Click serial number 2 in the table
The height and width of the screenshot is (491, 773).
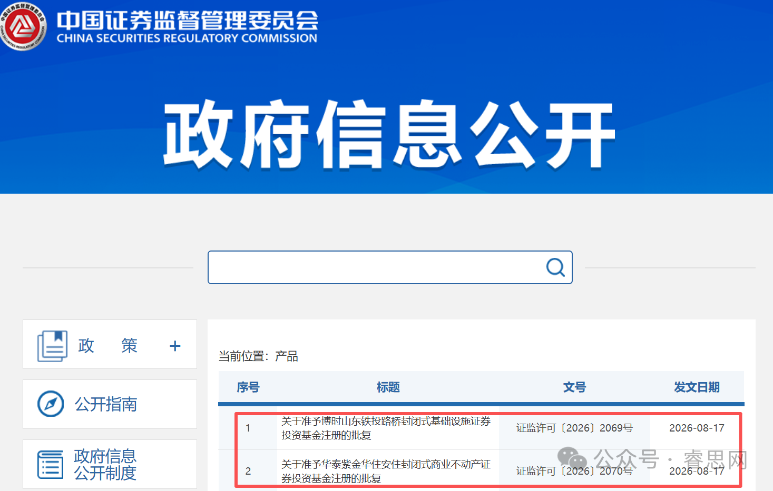point(248,471)
